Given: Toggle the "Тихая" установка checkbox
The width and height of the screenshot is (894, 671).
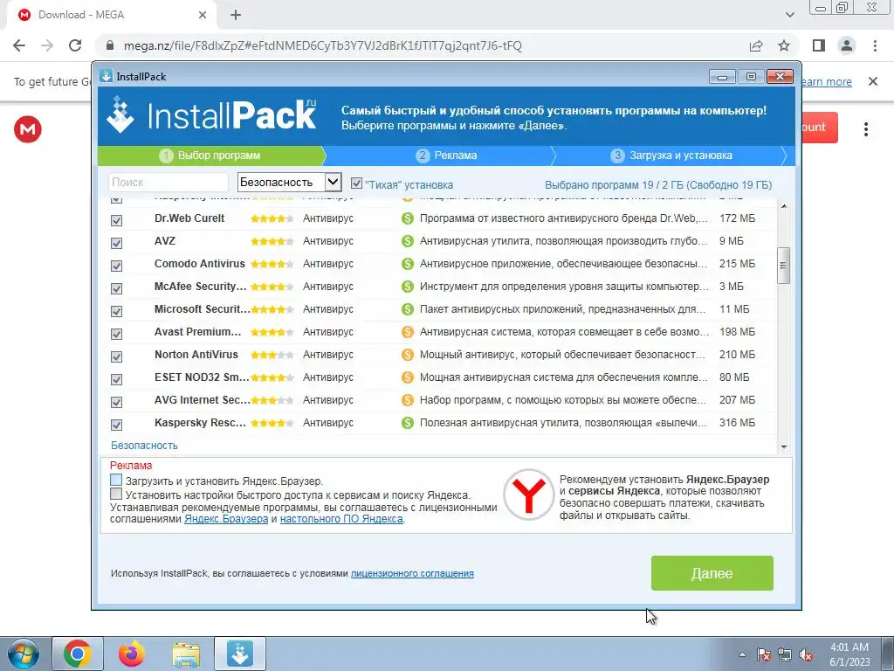Looking at the screenshot, I should 356,183.
